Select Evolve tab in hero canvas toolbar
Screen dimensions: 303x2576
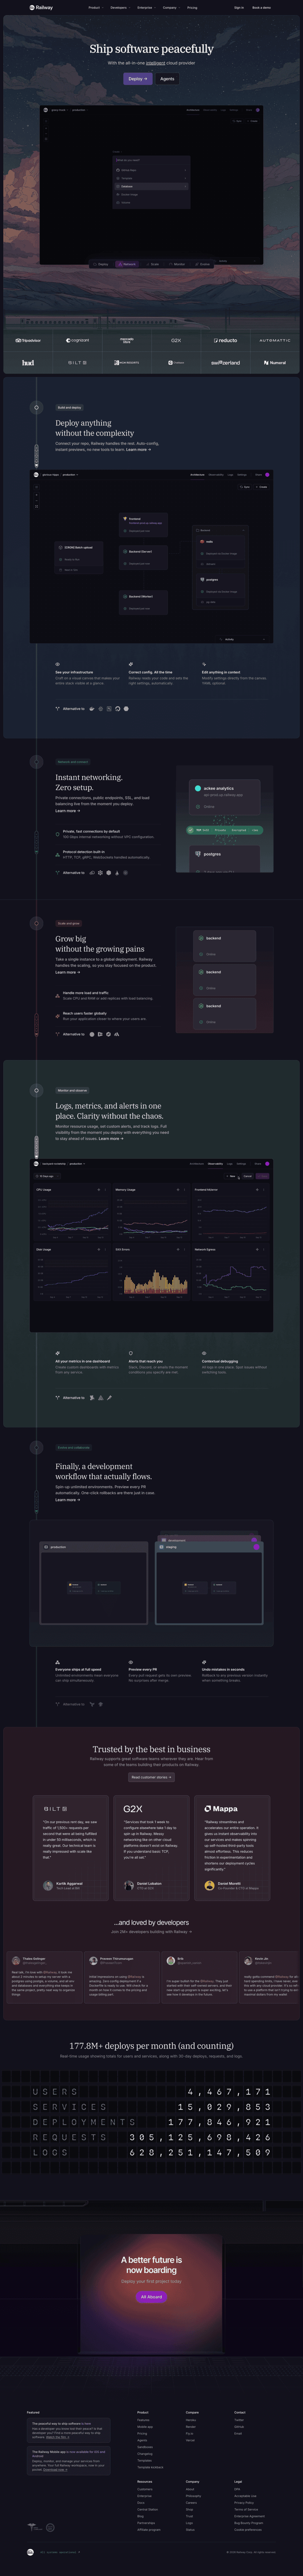[x=202, y=264]
